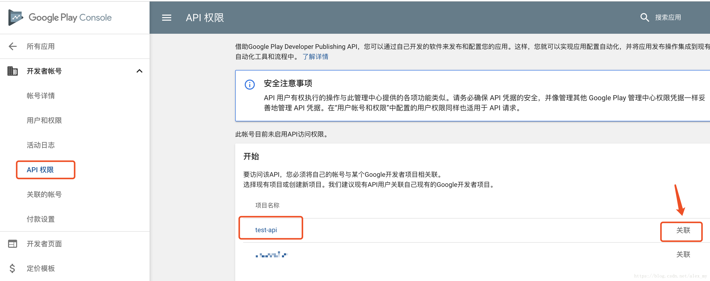The height and width of the screenshot is (281, 710).
Task: Click the back arrow beside 所有应用
Action: 13,46
